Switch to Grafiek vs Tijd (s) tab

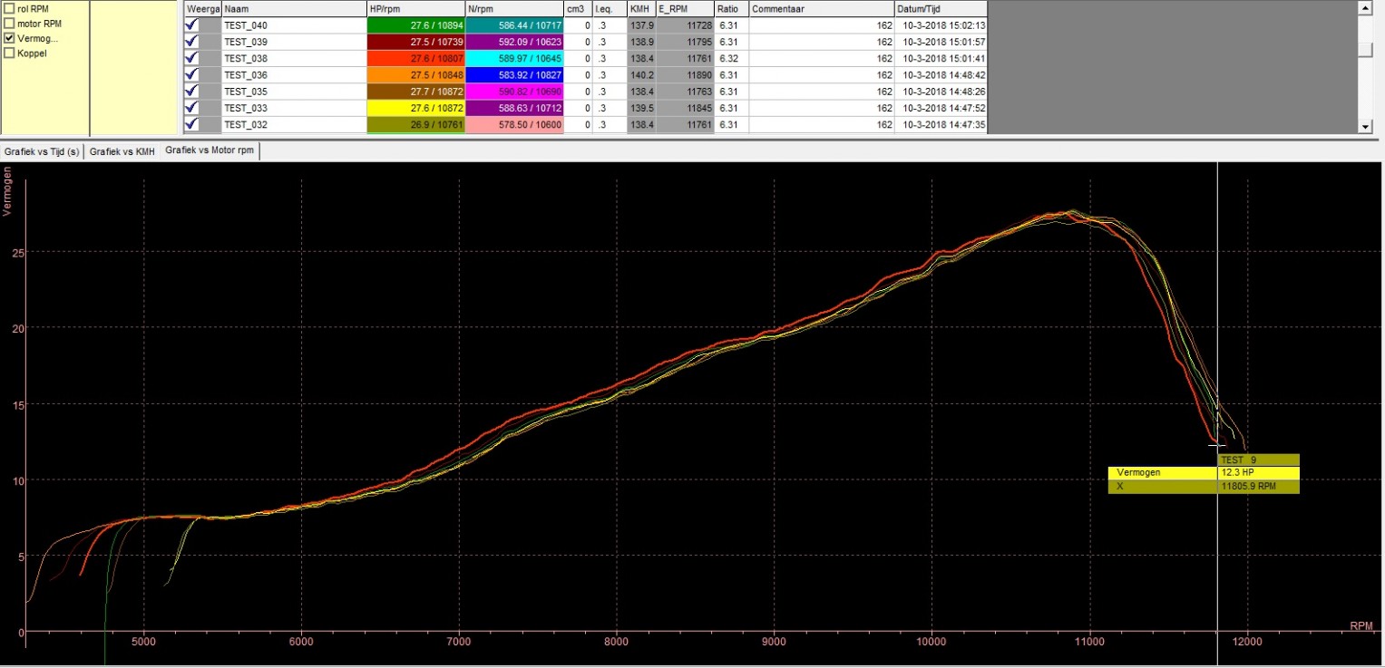[42, 151]
